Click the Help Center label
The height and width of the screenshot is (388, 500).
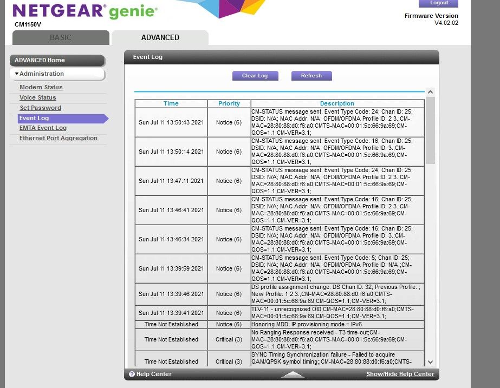point(154,374)
